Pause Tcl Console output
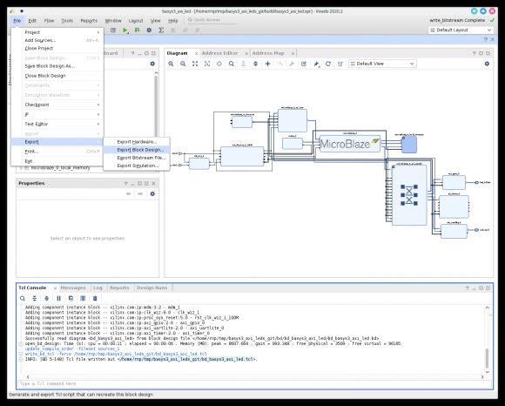Screen dimensions: 505x406 (58, 298)
